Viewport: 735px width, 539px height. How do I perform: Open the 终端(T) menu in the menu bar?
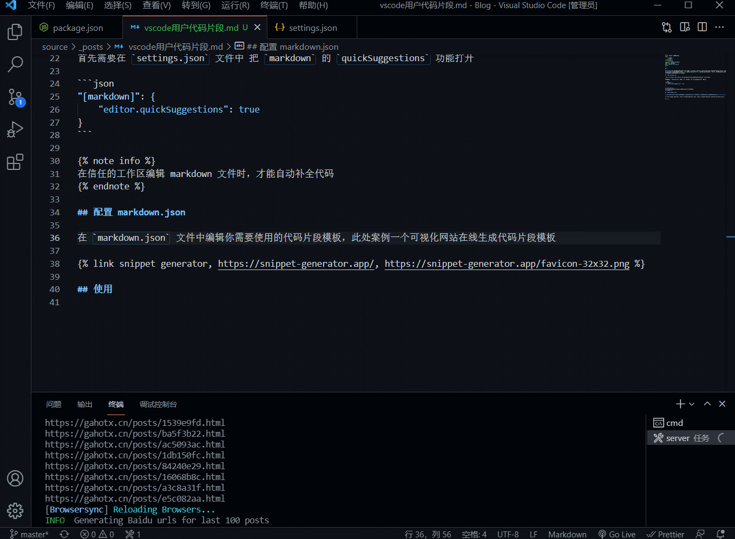(x=274, y=5)
